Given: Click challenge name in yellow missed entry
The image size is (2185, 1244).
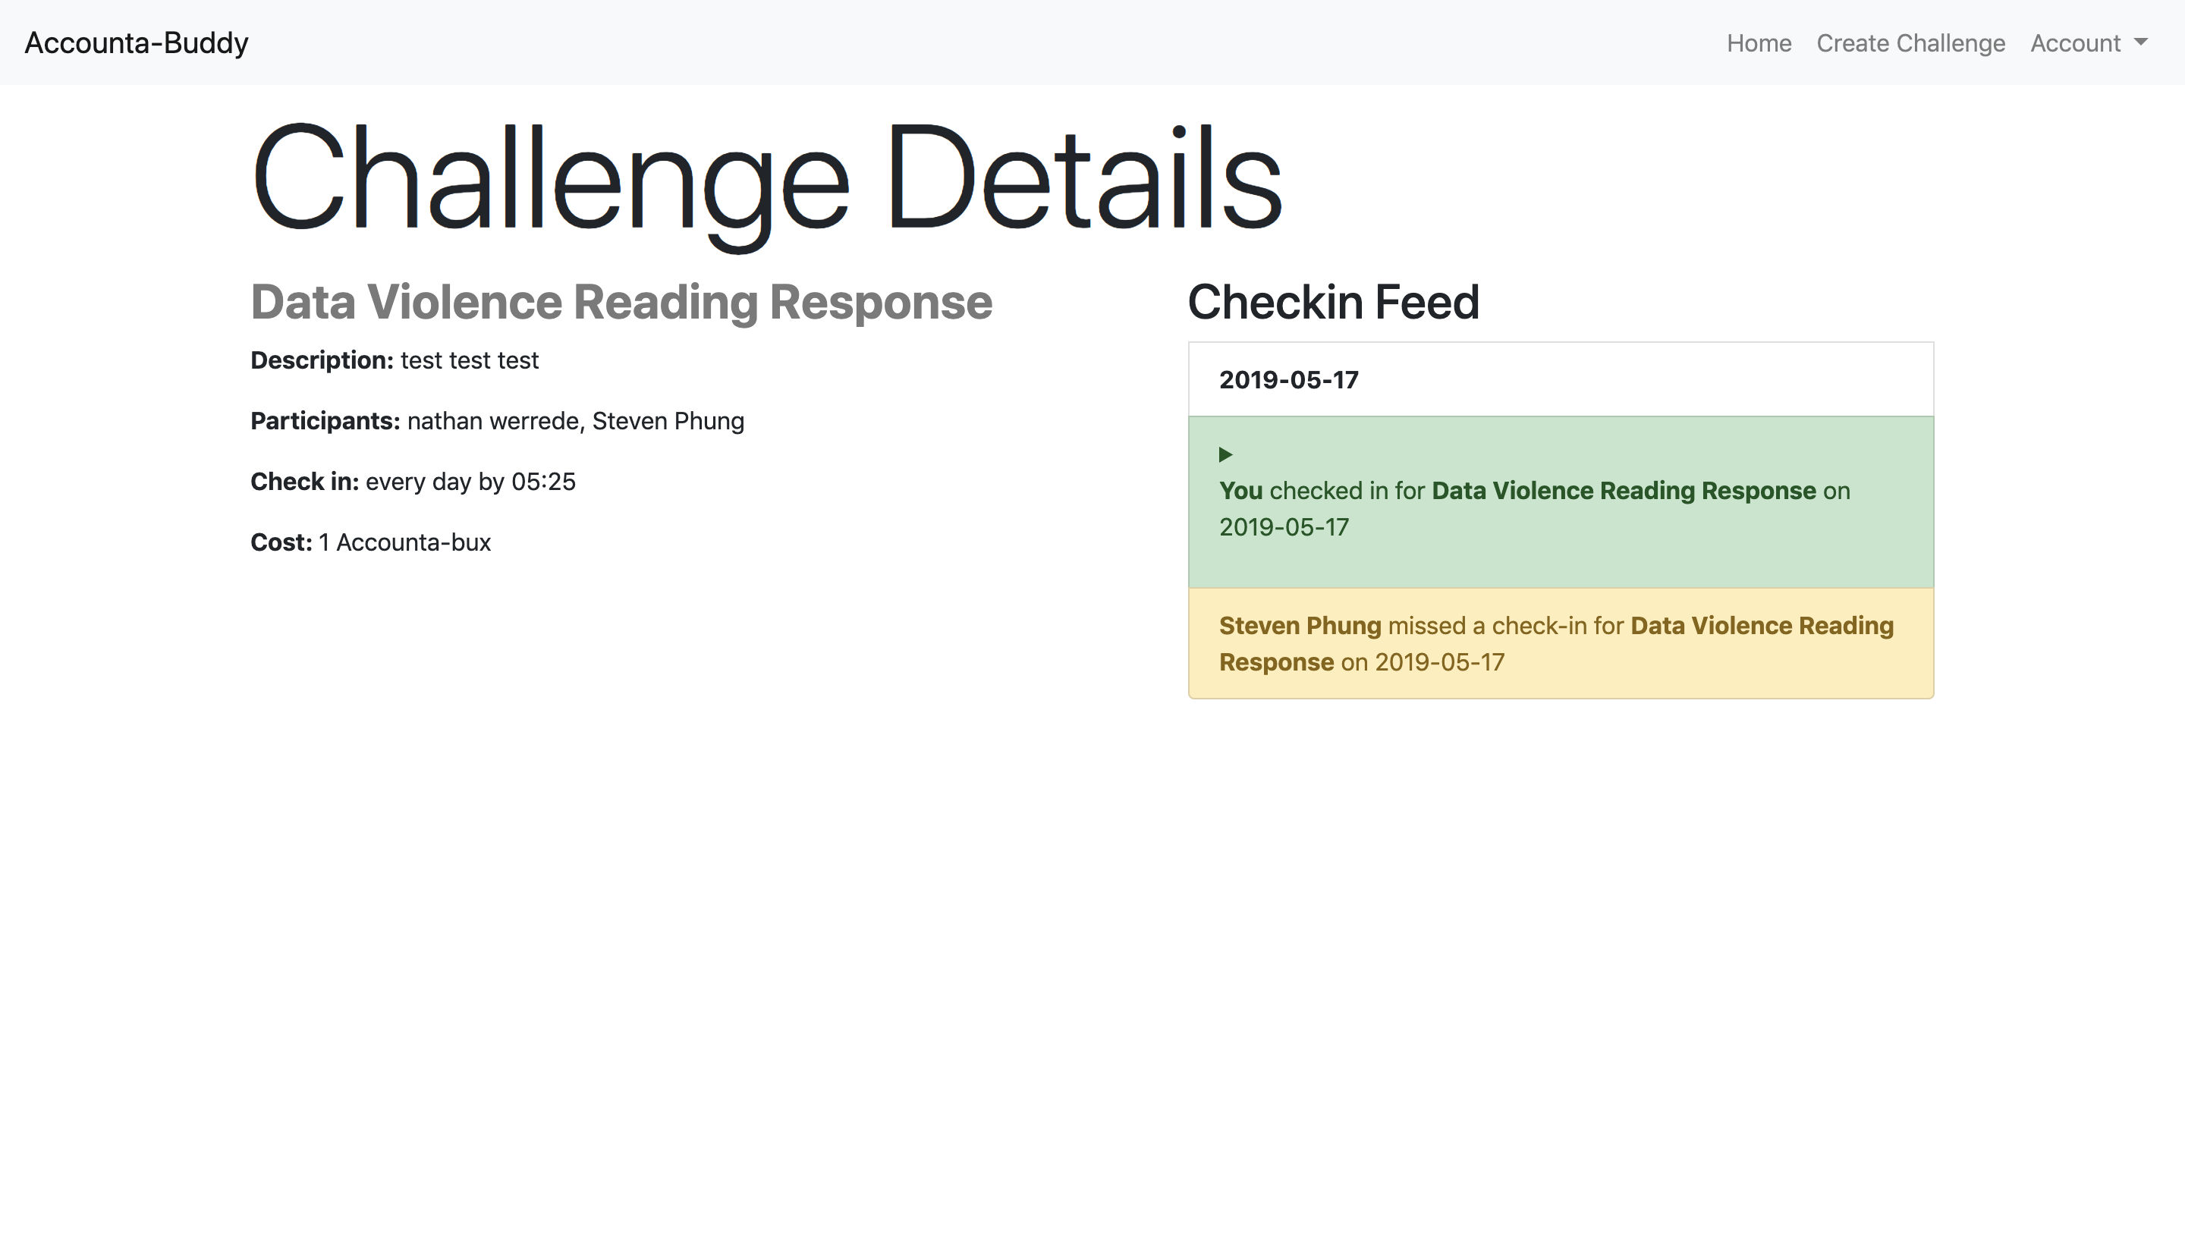Looking at the screenshot, I should pyautogui.click(x=1557, y=644).
